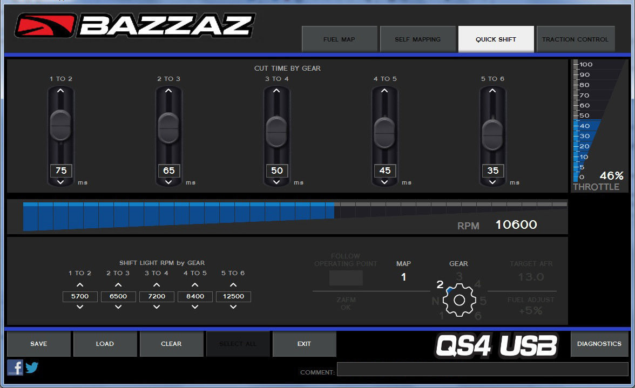Click the RPM reading 10600

point(516,224)
